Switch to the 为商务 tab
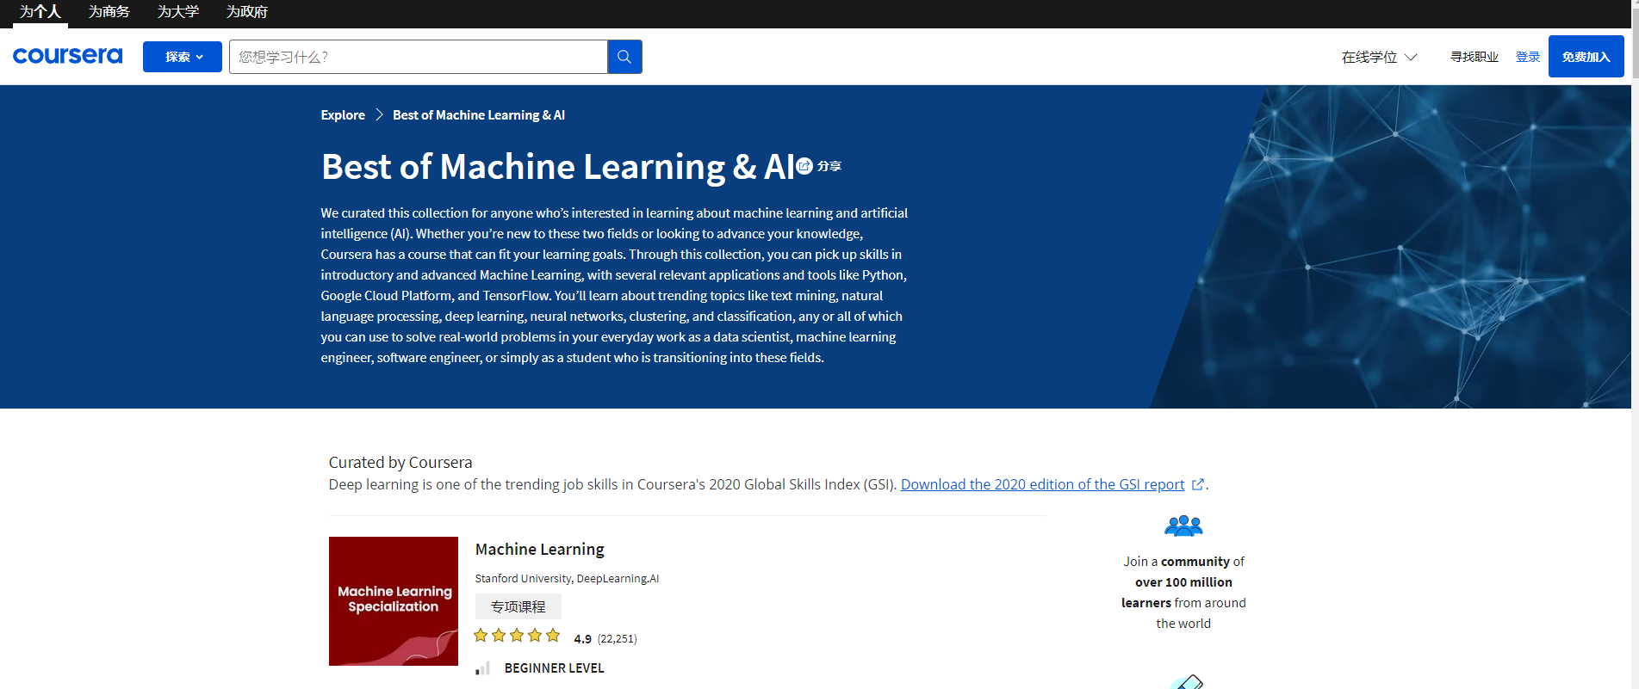 [x=109, y=12]
